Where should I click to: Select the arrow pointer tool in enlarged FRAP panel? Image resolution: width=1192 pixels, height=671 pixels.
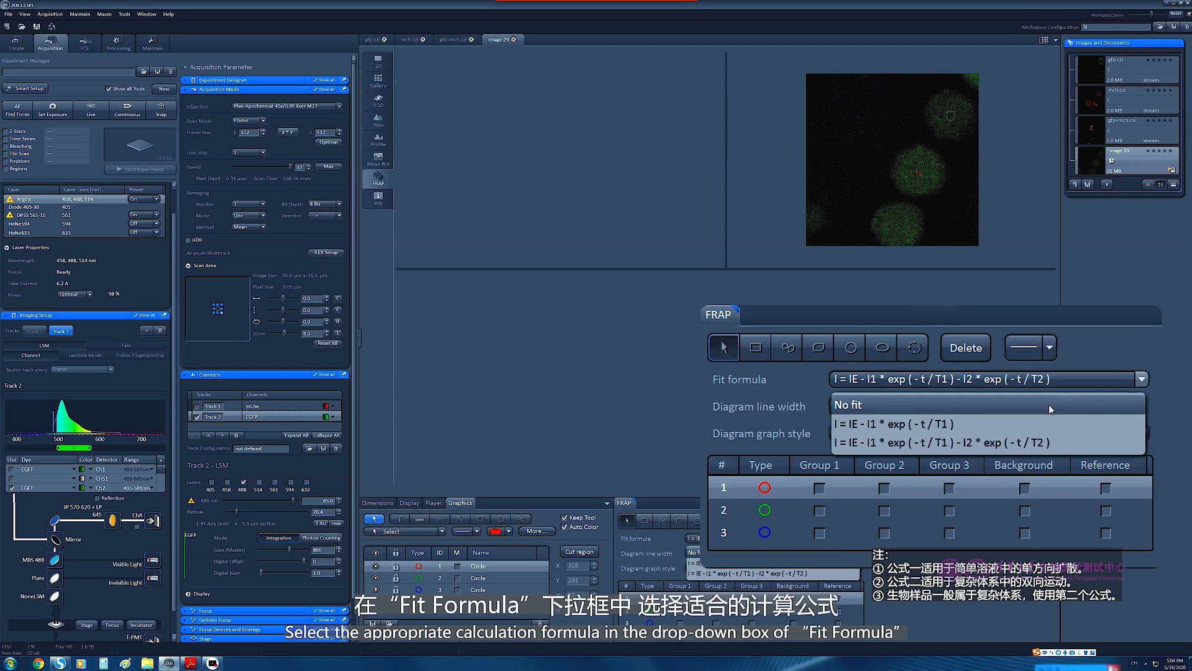(723, 348)
